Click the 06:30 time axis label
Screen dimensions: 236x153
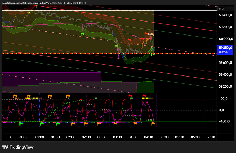(211, 137)
